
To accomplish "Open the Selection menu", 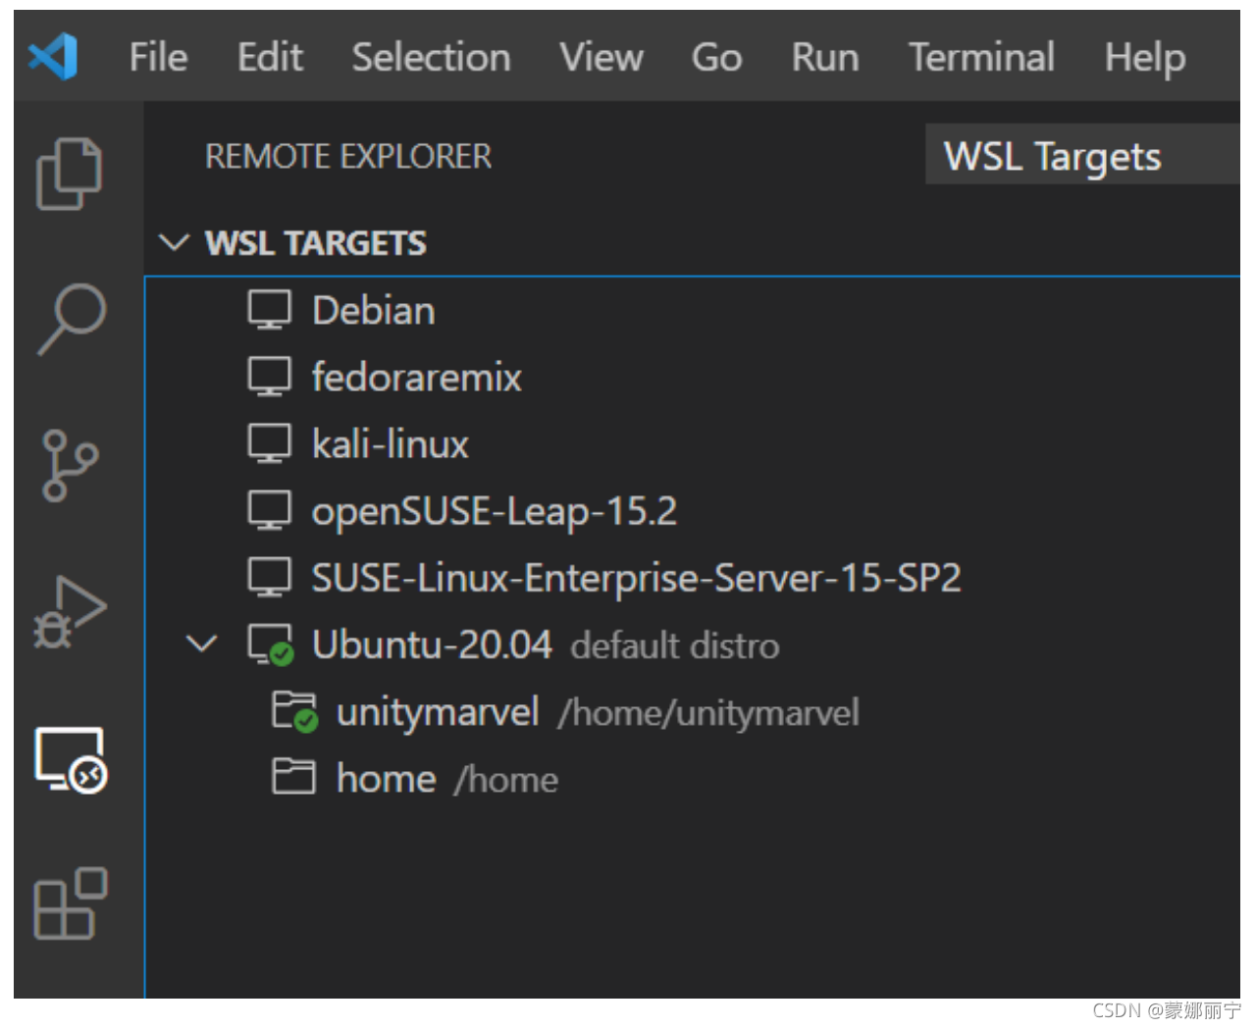I will click(431, 57).
